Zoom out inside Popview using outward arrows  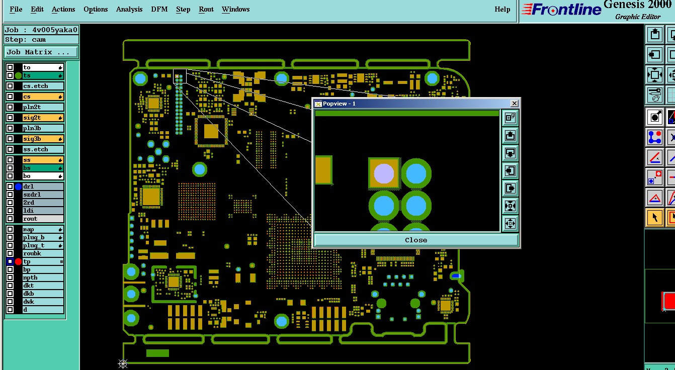coord(510,223)
